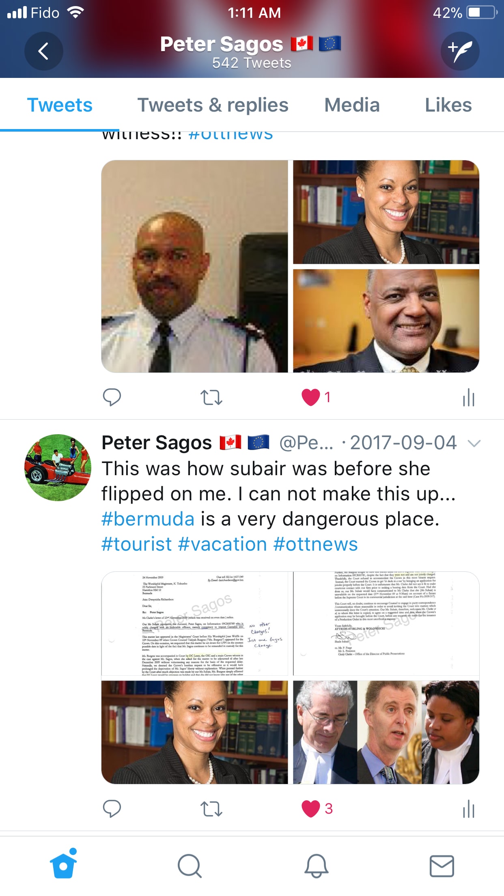504x896 pixels.
Task: Unlike the tweet with 1 like
Action: click(x=316, y=397)
